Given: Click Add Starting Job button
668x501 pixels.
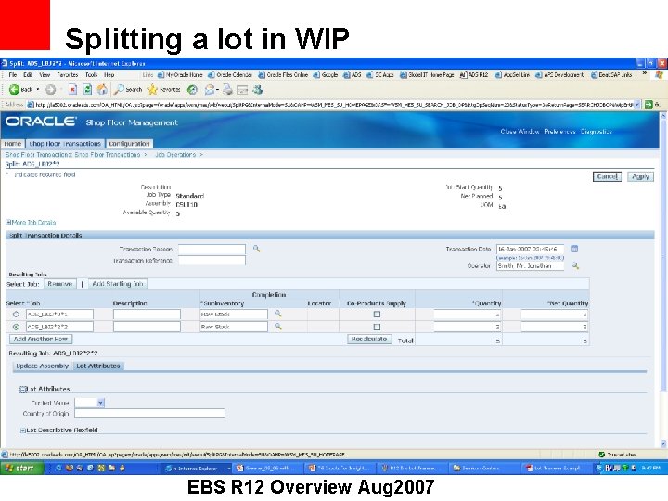Looking at the screenshot, I should point(118,284).
